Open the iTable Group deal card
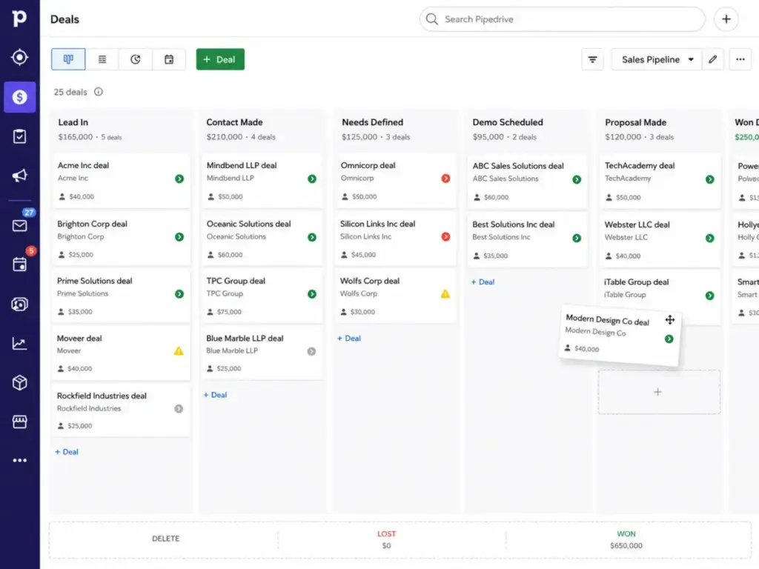Image resolution: width=759 pixels, height=569 pixels. point(660,297)
